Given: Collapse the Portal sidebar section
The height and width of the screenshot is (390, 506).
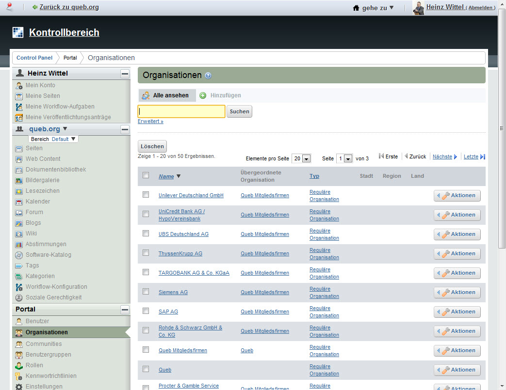Looking at the screenshot, I should pyautogui.click(x=125, y=309).
